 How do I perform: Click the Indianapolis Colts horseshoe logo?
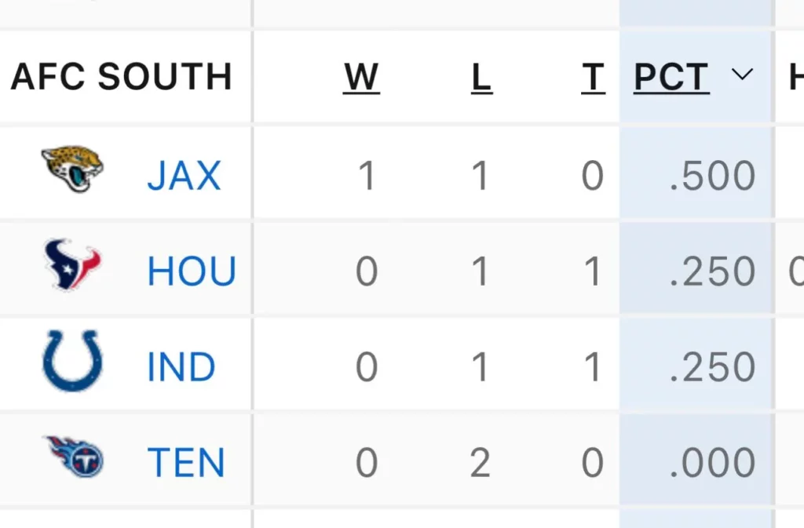(72, 361)
